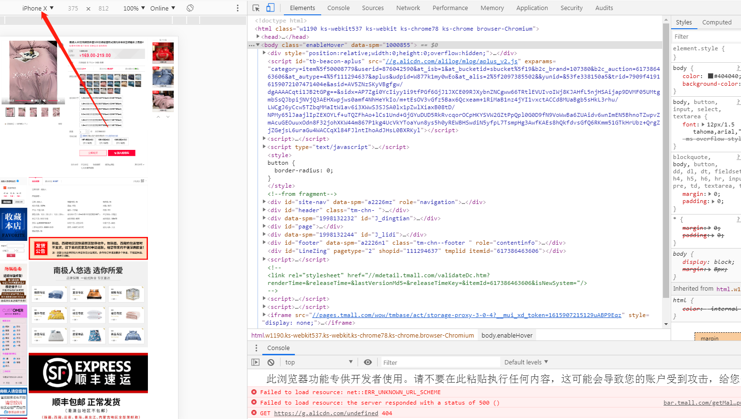Click the ERR_UNKNOWN_URL_SCHEME error message

point(350,392)
